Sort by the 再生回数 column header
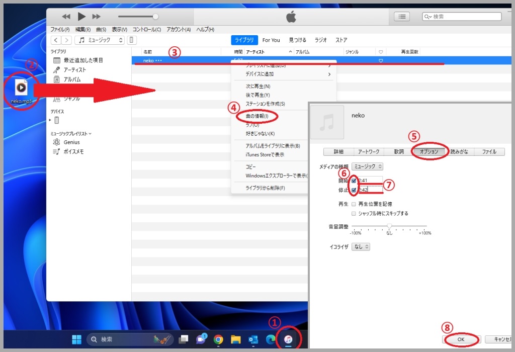Screen dimensions: 515x352 point(409,52)
